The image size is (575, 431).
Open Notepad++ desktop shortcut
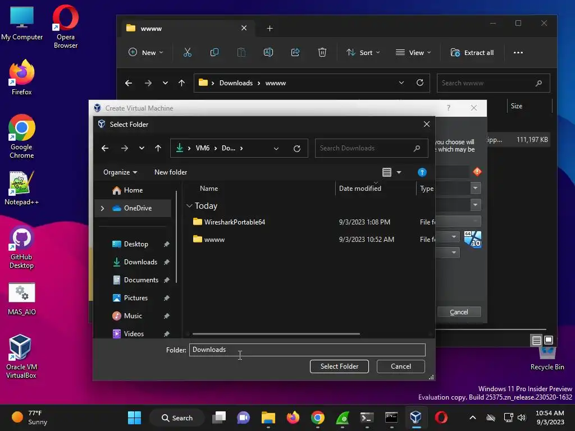22,187
